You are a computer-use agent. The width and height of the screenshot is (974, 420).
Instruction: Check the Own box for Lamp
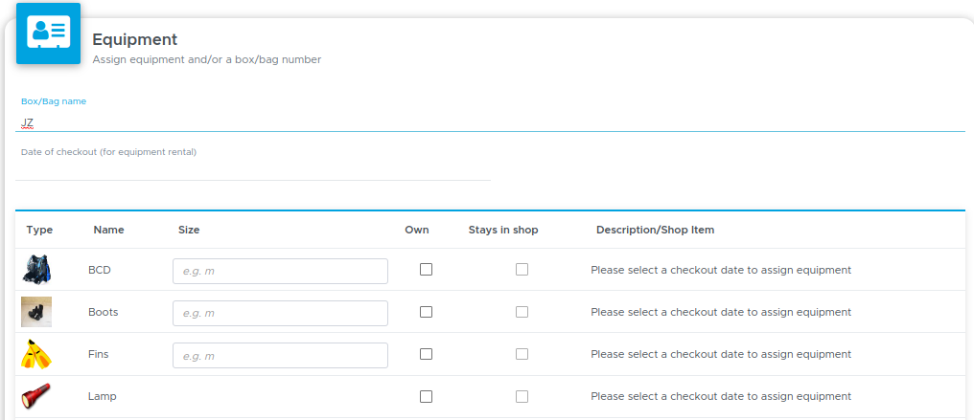[x=426, y=396]
